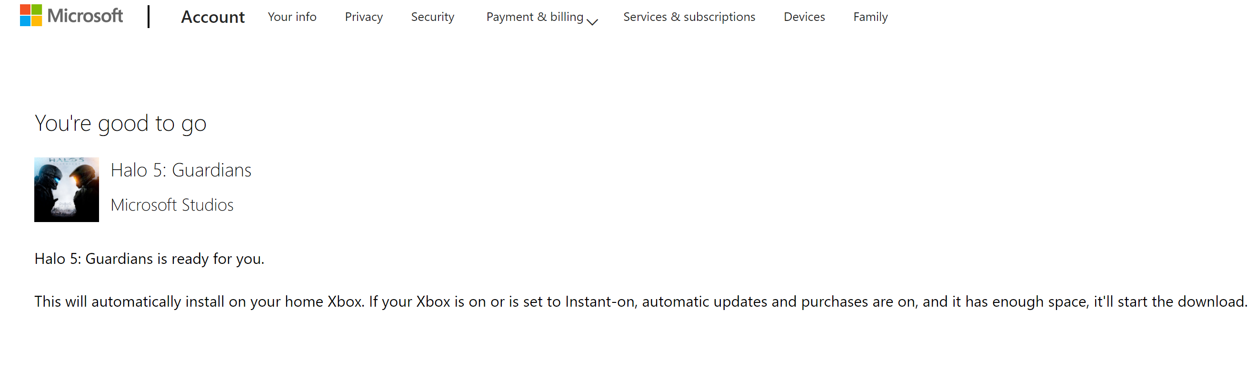Open the Family menu item
1256x388 pixels.
(x=870, y=17)
